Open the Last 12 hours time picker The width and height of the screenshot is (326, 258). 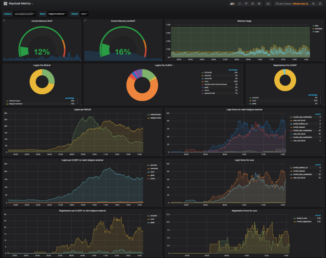coord(283,3)
